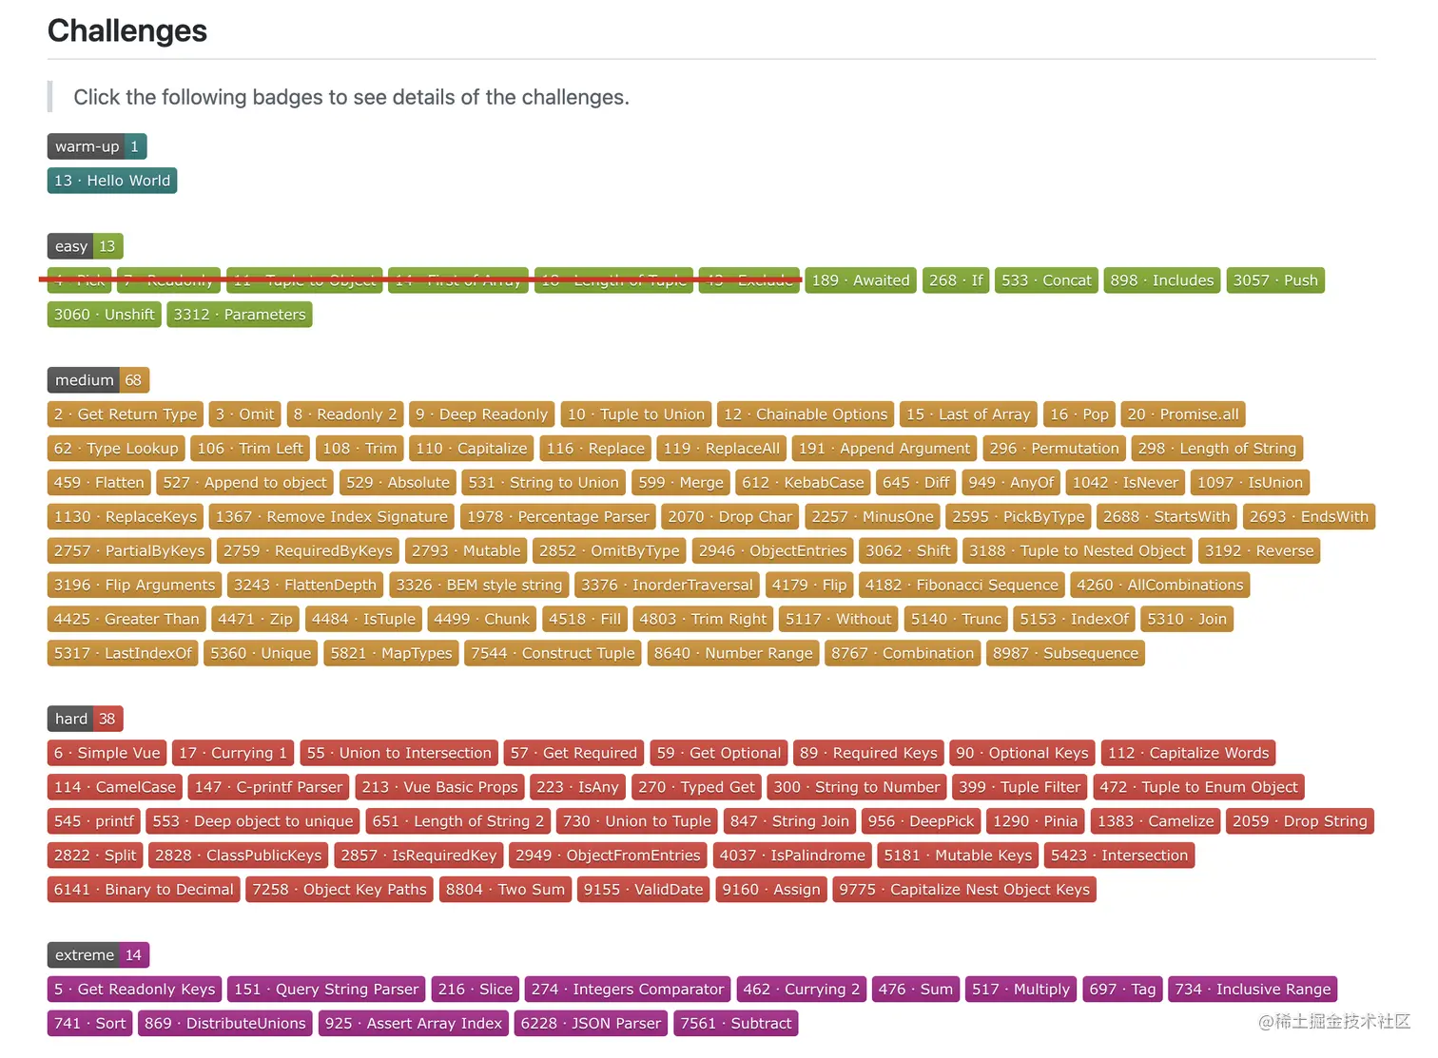Select the 3312 · Parameters badge

pyautogui.click(x=240, y=315)
